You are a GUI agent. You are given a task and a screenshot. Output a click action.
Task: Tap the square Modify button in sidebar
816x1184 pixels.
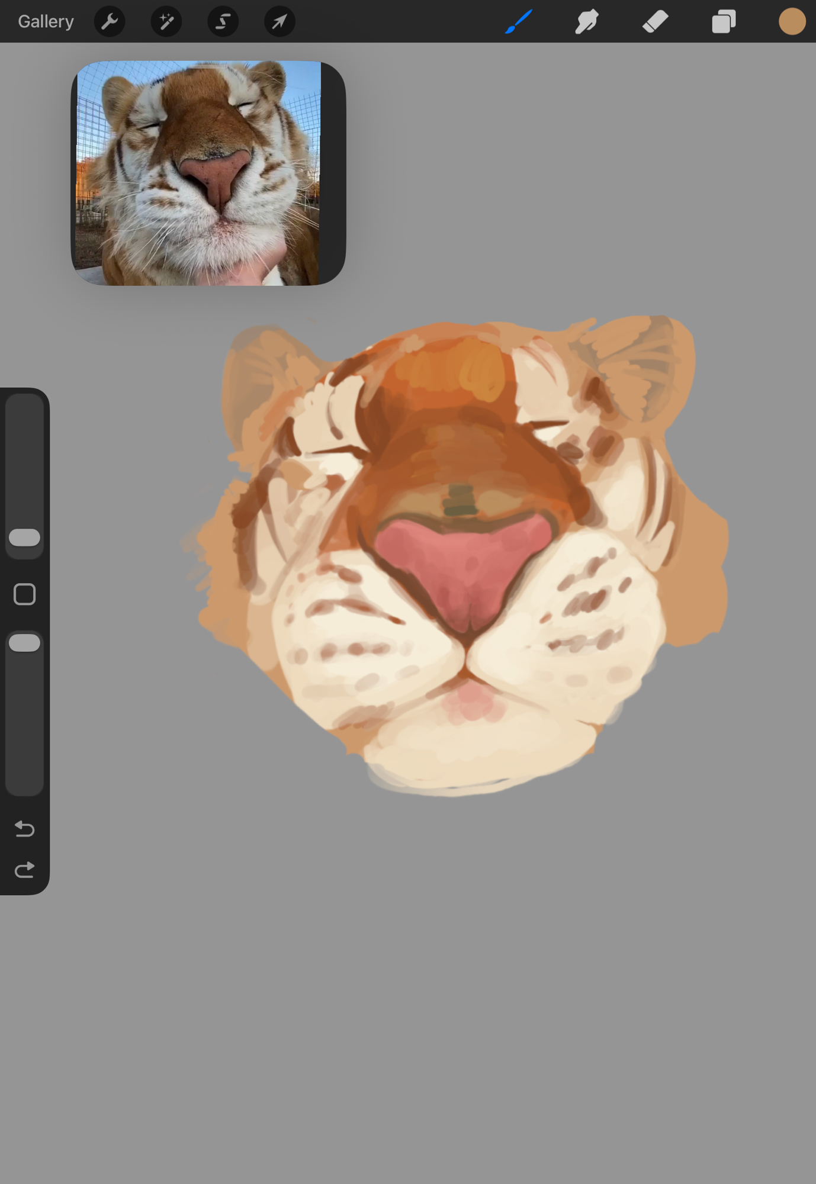pos(25,594)
